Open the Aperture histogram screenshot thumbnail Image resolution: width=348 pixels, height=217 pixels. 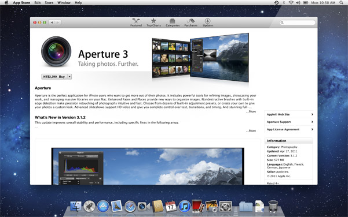pos(148,166)
